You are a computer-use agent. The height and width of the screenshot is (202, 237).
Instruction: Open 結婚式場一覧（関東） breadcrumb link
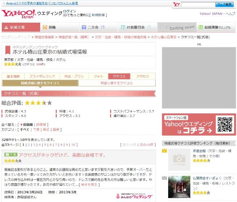74,37
